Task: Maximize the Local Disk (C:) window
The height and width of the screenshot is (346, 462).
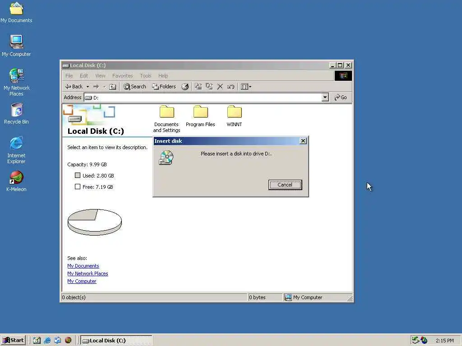Action: (340, 65)
